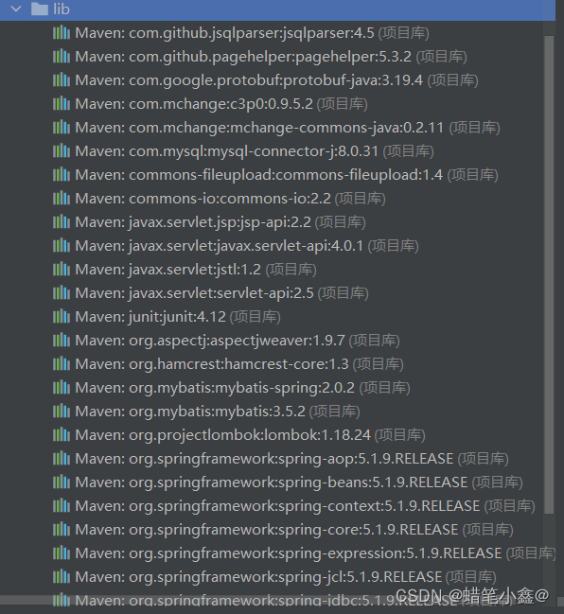Click library icon next to lombok:1.18.24

pyautogui.click(x=62, y=434)
